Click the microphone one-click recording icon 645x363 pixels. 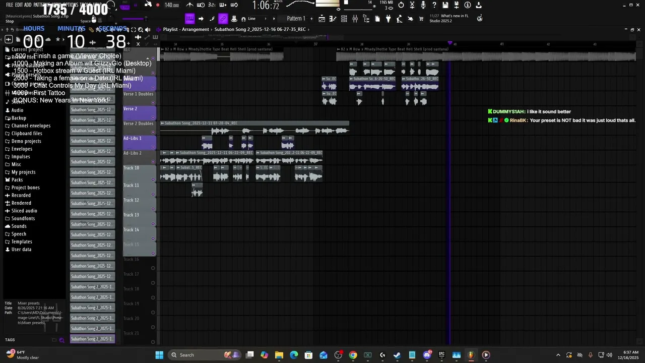[423, 5]
